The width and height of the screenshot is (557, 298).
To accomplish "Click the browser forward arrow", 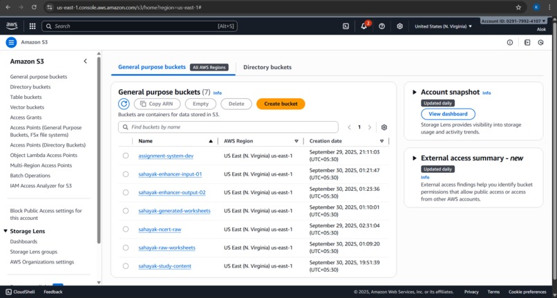I will click(21, 7).
